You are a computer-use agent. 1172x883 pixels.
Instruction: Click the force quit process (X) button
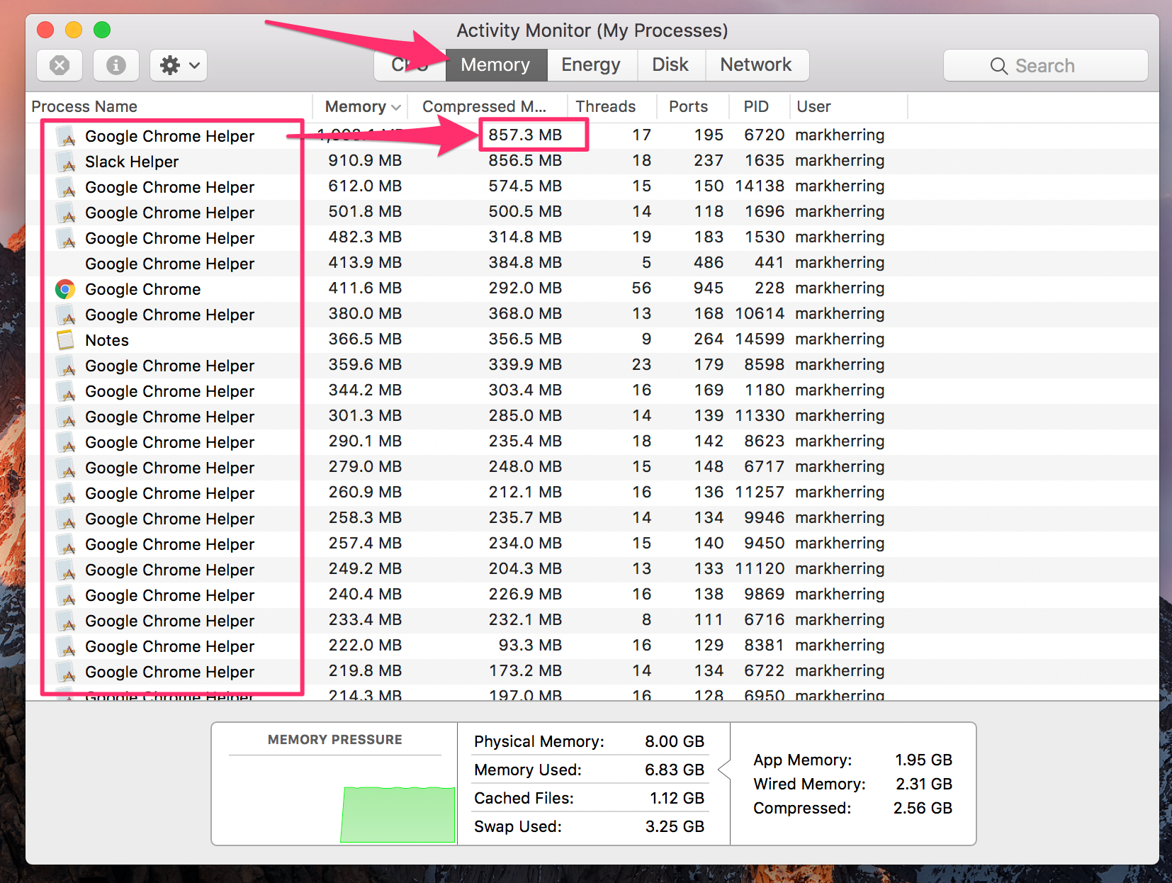tap(60, 65)
